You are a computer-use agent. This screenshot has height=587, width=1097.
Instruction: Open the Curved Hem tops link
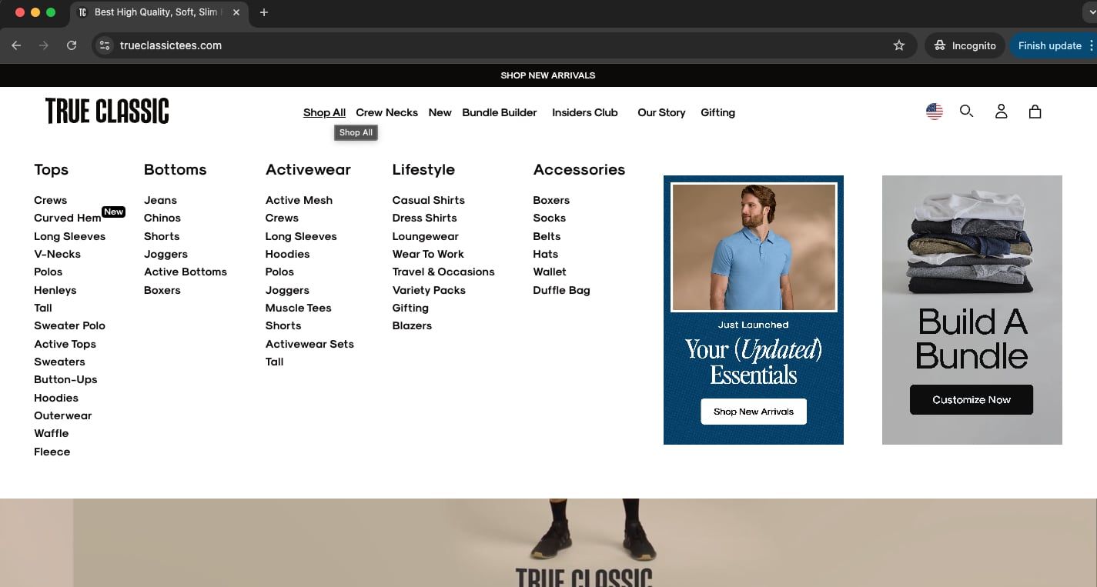click(x=68, y=218)
